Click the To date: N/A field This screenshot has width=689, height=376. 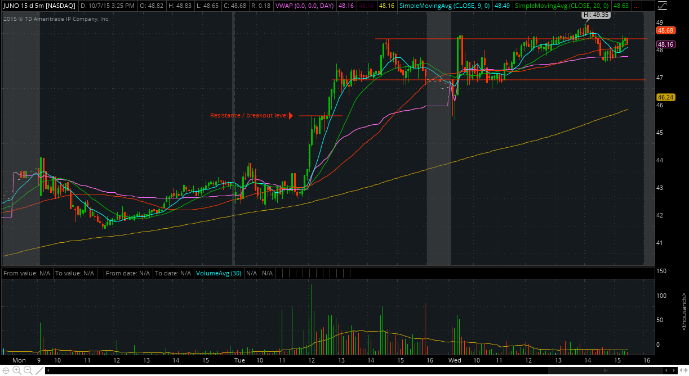172,273
